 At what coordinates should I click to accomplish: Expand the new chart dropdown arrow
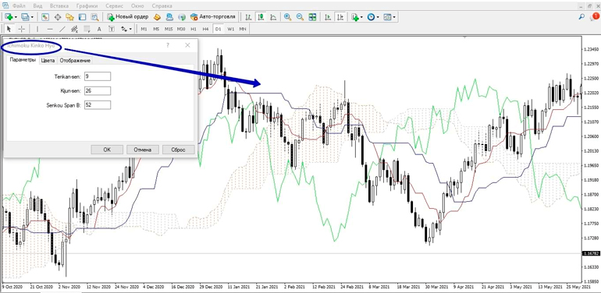pos(16,17)
